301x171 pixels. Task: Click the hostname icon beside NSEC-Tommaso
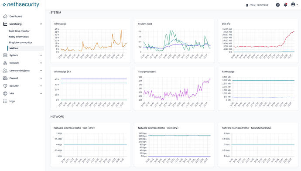pyautogui.click(x=247, y=5)
